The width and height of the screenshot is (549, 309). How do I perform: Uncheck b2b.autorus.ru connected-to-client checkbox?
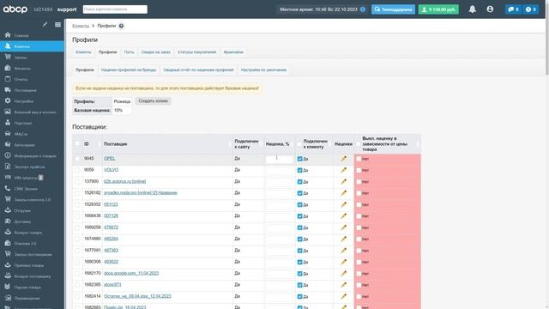[299, 181]
